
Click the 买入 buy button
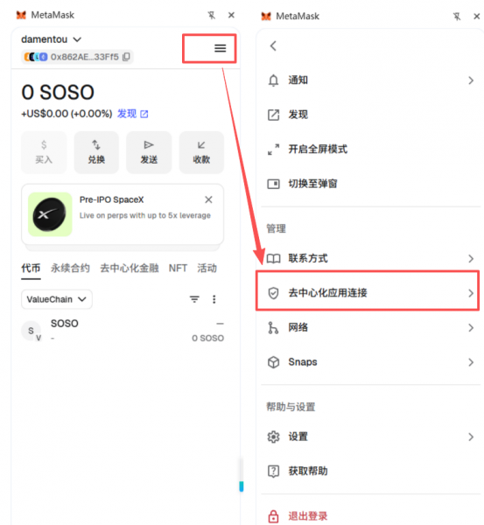[x=44, y=152]
